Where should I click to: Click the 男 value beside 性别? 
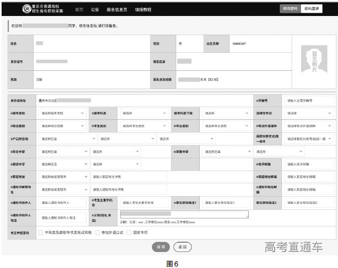180,44
